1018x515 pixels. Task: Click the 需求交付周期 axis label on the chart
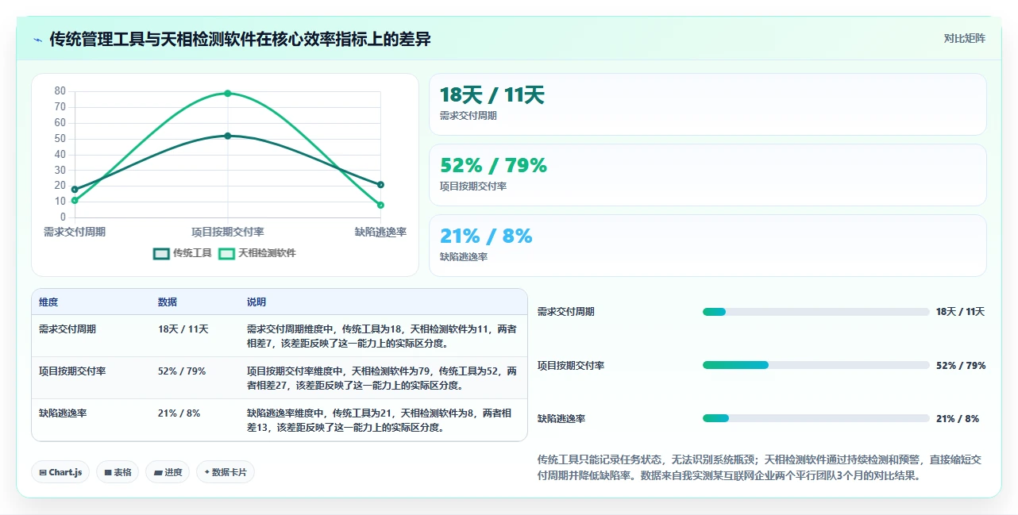75,232
